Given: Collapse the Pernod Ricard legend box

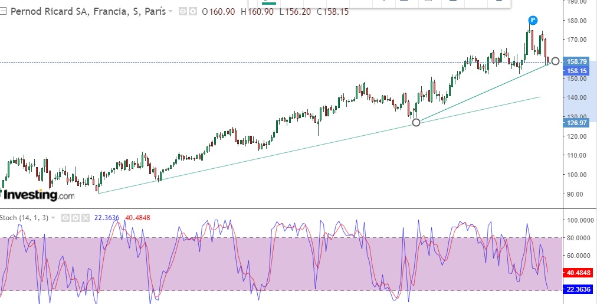Looking at the screenshot, I should [x=3, y=11].
